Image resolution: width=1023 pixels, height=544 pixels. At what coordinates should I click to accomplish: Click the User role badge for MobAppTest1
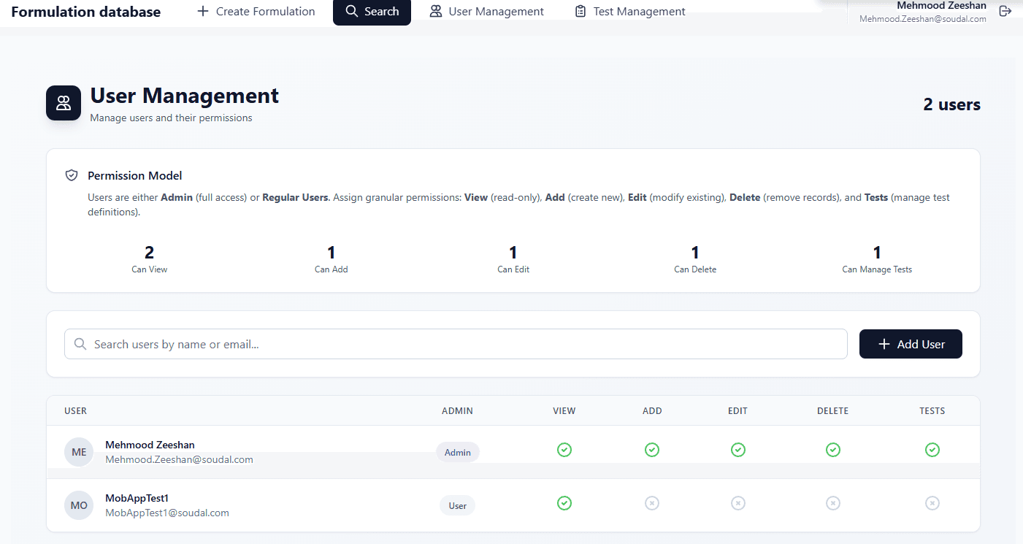457,505
